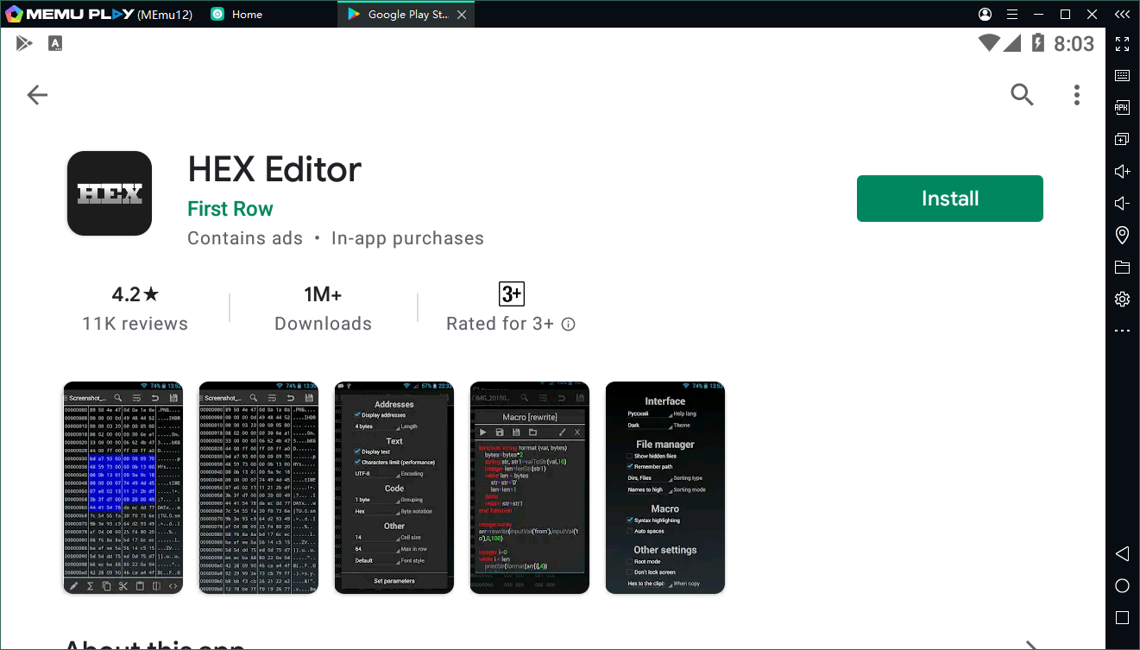
Task: Open the First Row developer page
Action: click(x=230, y=209)
